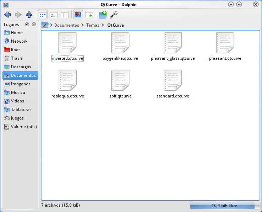Switch to Icons view mode
Screen dimensions: 262x212
(43, 15)
